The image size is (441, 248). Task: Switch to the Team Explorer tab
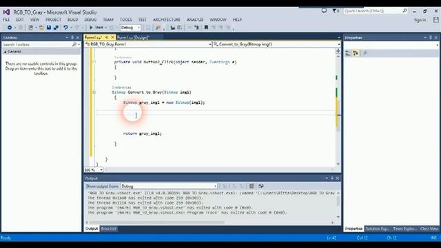tap(404, 229)
